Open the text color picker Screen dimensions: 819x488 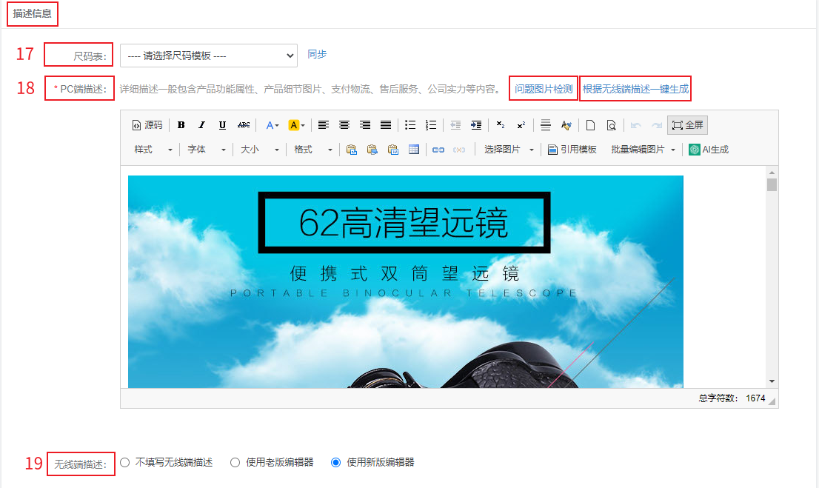pos(272,125)
